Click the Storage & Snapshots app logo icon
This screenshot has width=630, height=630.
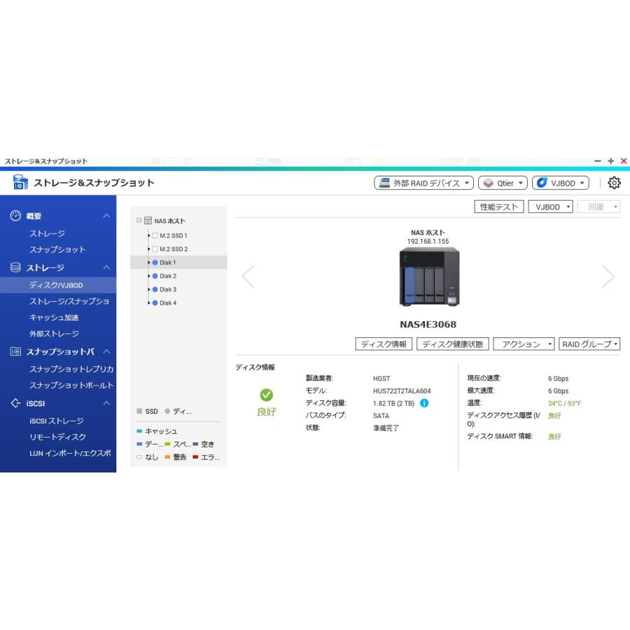[20, 182]
